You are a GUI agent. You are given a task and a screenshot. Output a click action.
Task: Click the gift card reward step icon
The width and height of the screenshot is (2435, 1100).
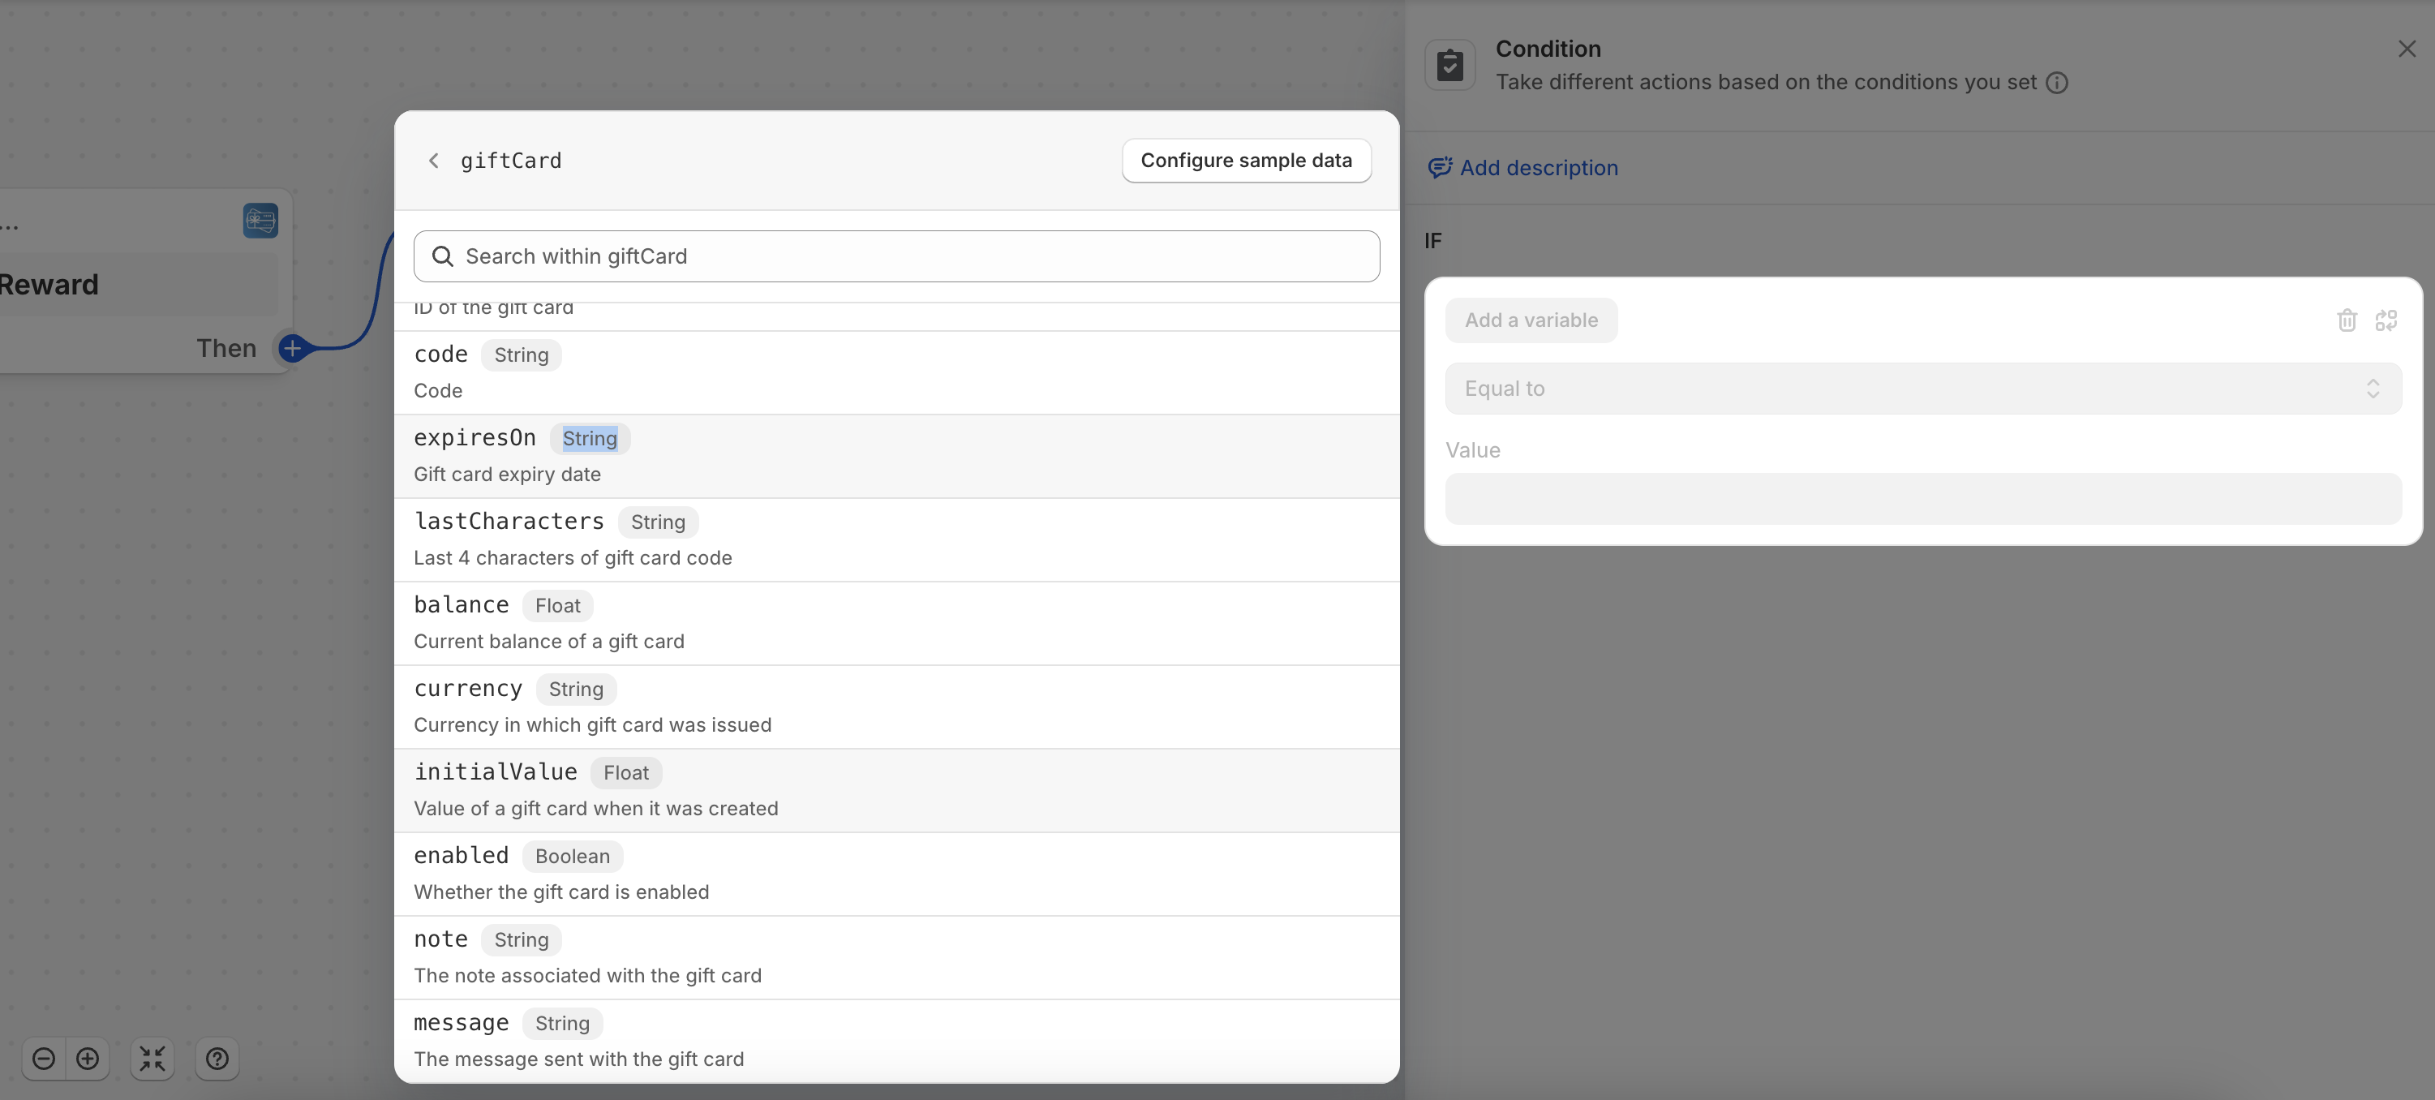point(260,221)
